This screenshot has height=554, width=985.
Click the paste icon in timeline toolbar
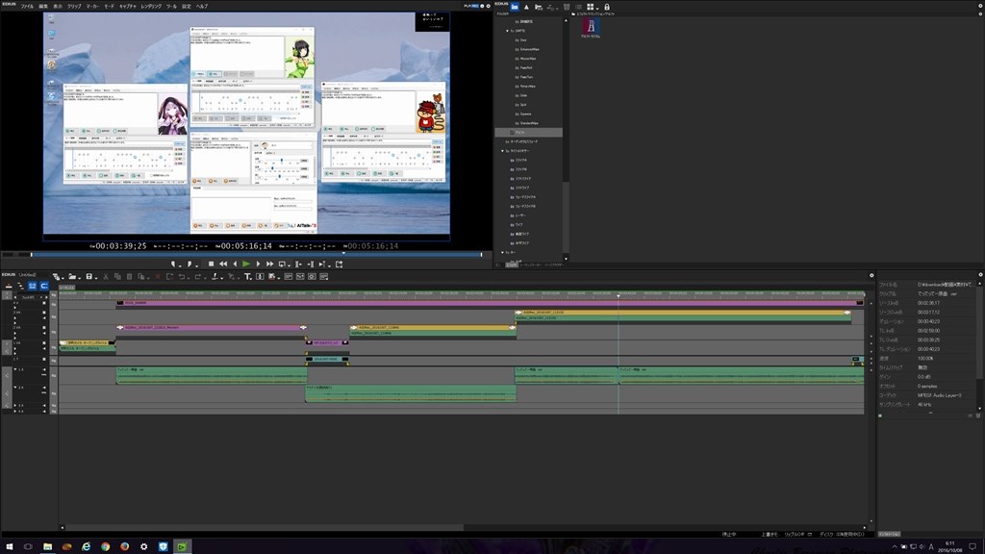pyautogui.click(x=130, y=276)
